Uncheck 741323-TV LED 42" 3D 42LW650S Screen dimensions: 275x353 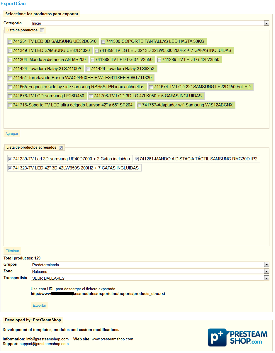10,168
